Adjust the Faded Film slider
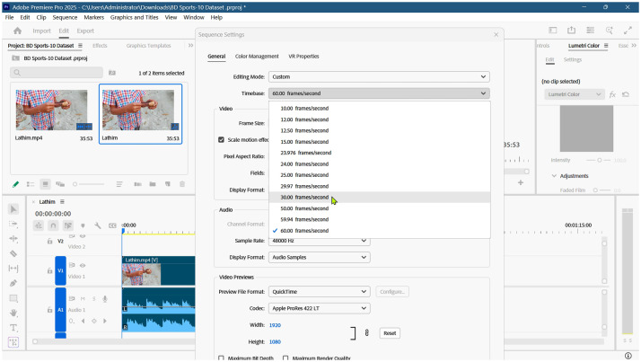Viewport: 641px width, 362px height. (x=601, y=190)
